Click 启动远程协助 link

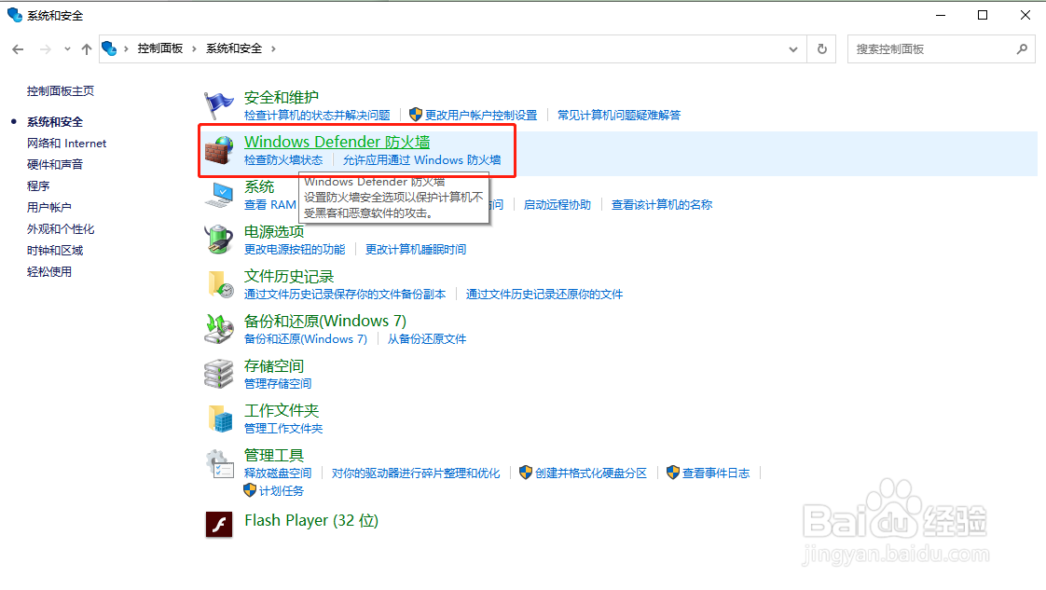point(557,205)
